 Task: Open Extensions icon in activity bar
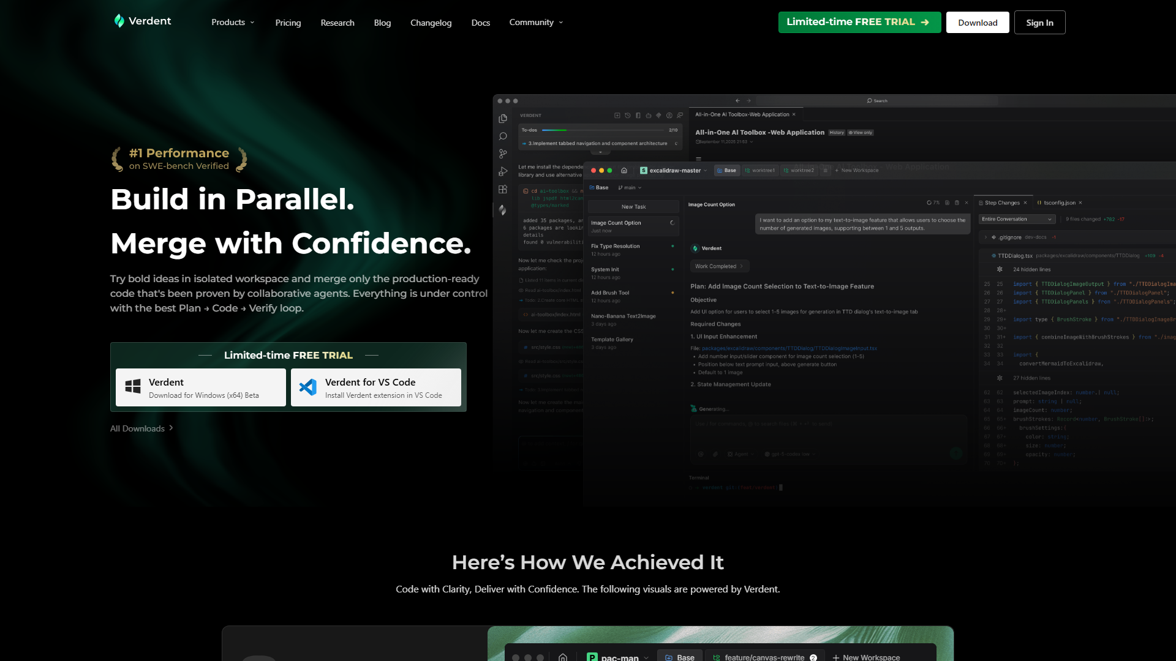coord(503,190)
